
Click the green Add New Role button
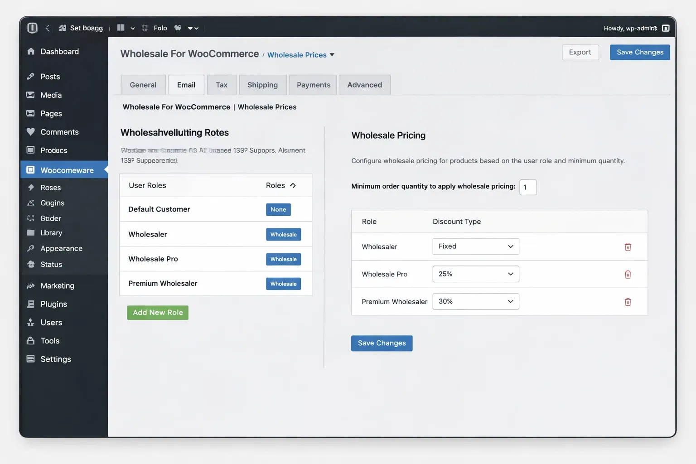158,313
